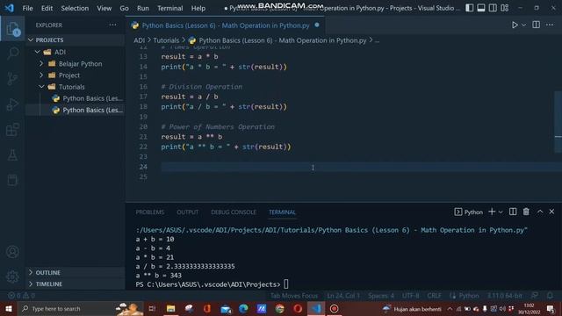
Task: Select the Python terminal instance label
Action: coord(469,212)
